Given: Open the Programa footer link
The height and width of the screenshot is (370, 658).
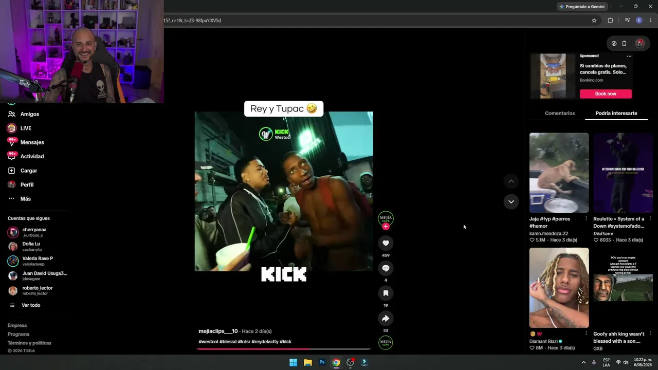Looking at the screenshot, I should (19, 334).
